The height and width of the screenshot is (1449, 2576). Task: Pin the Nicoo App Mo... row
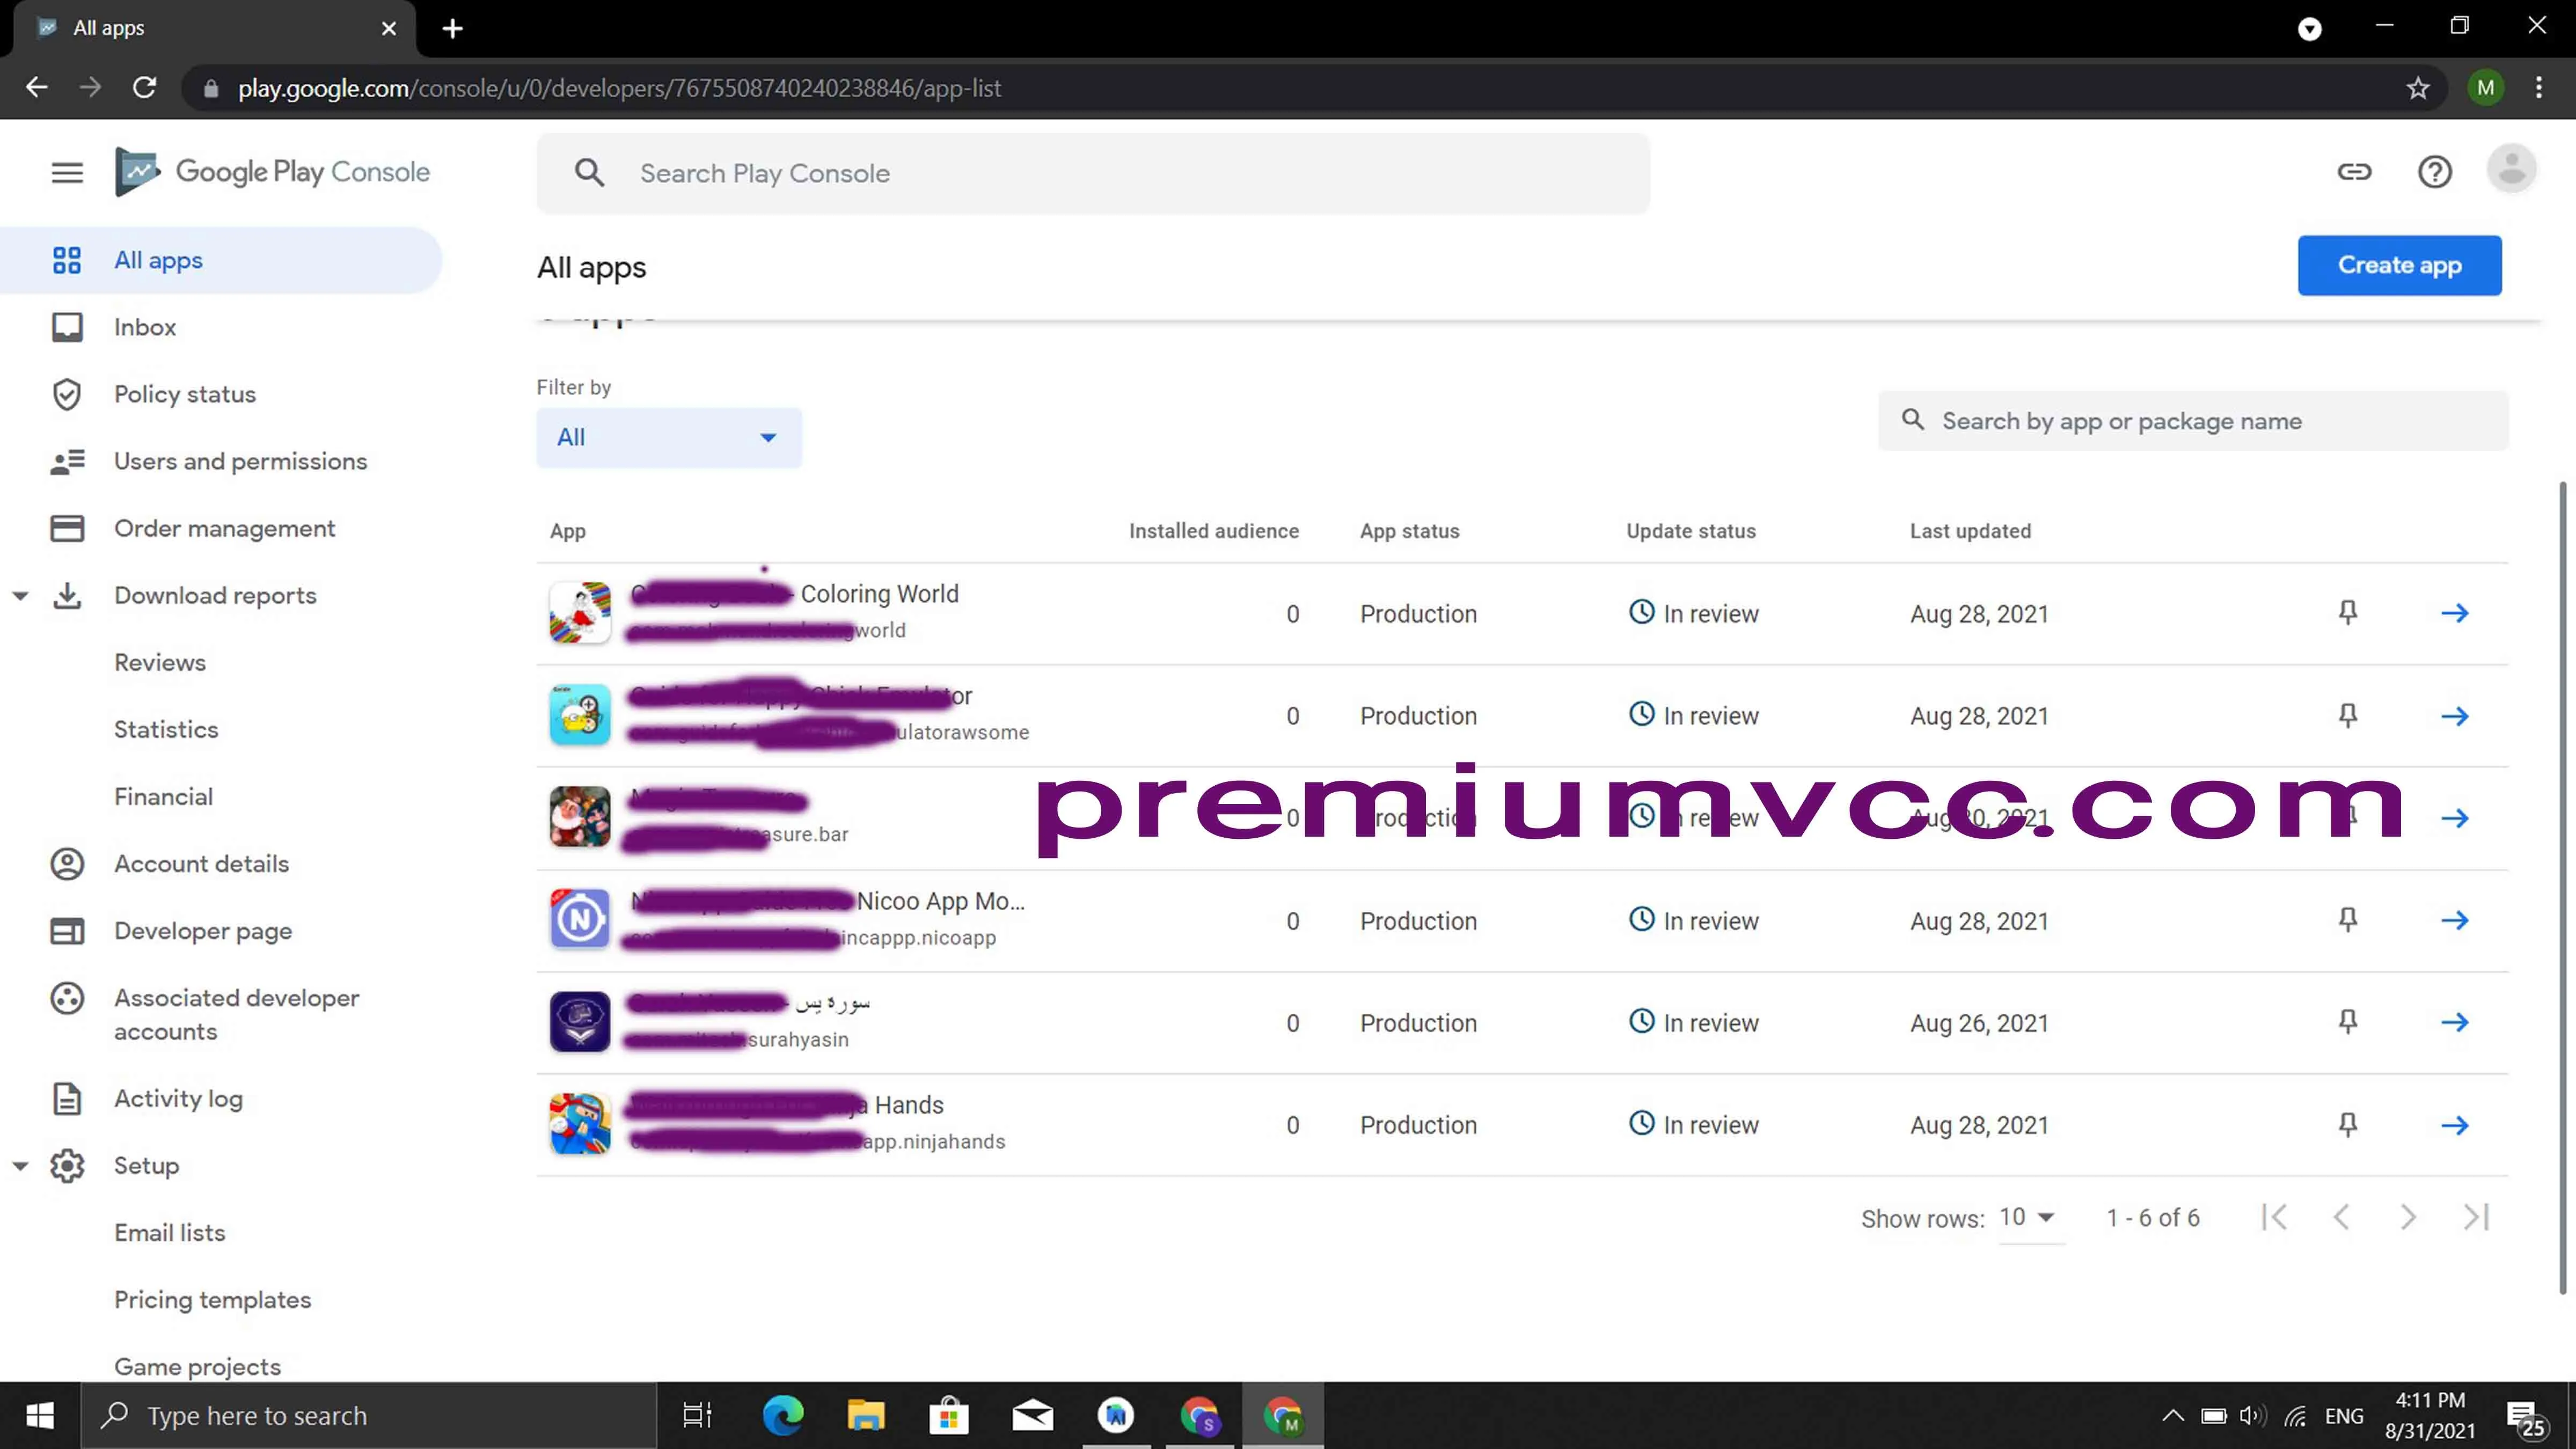2348,919
